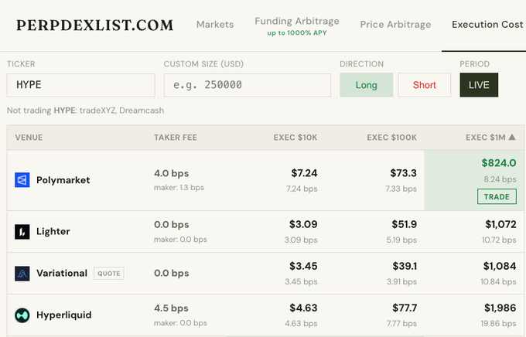Switch to the Price Arbitrage tab

[x=395, y=25]
